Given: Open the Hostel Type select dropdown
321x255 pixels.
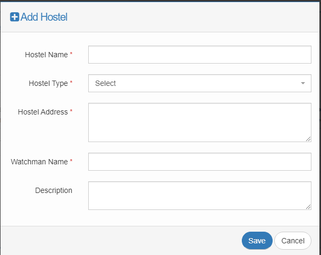Looking at the screenshot, I should click(199, 83).
